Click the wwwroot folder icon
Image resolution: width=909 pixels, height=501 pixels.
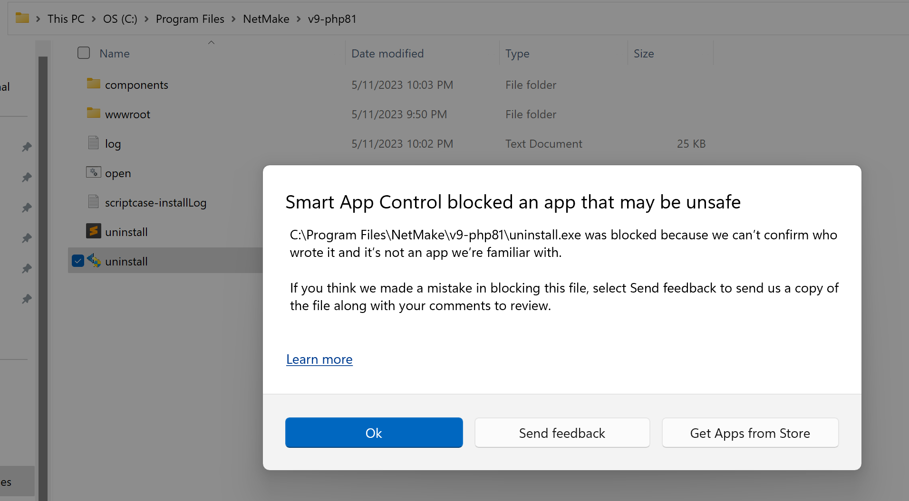[x=94, y=113]
